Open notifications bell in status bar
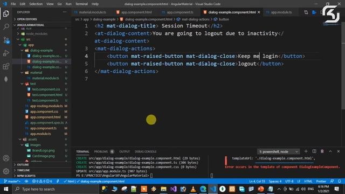 [x=340, y=181]
